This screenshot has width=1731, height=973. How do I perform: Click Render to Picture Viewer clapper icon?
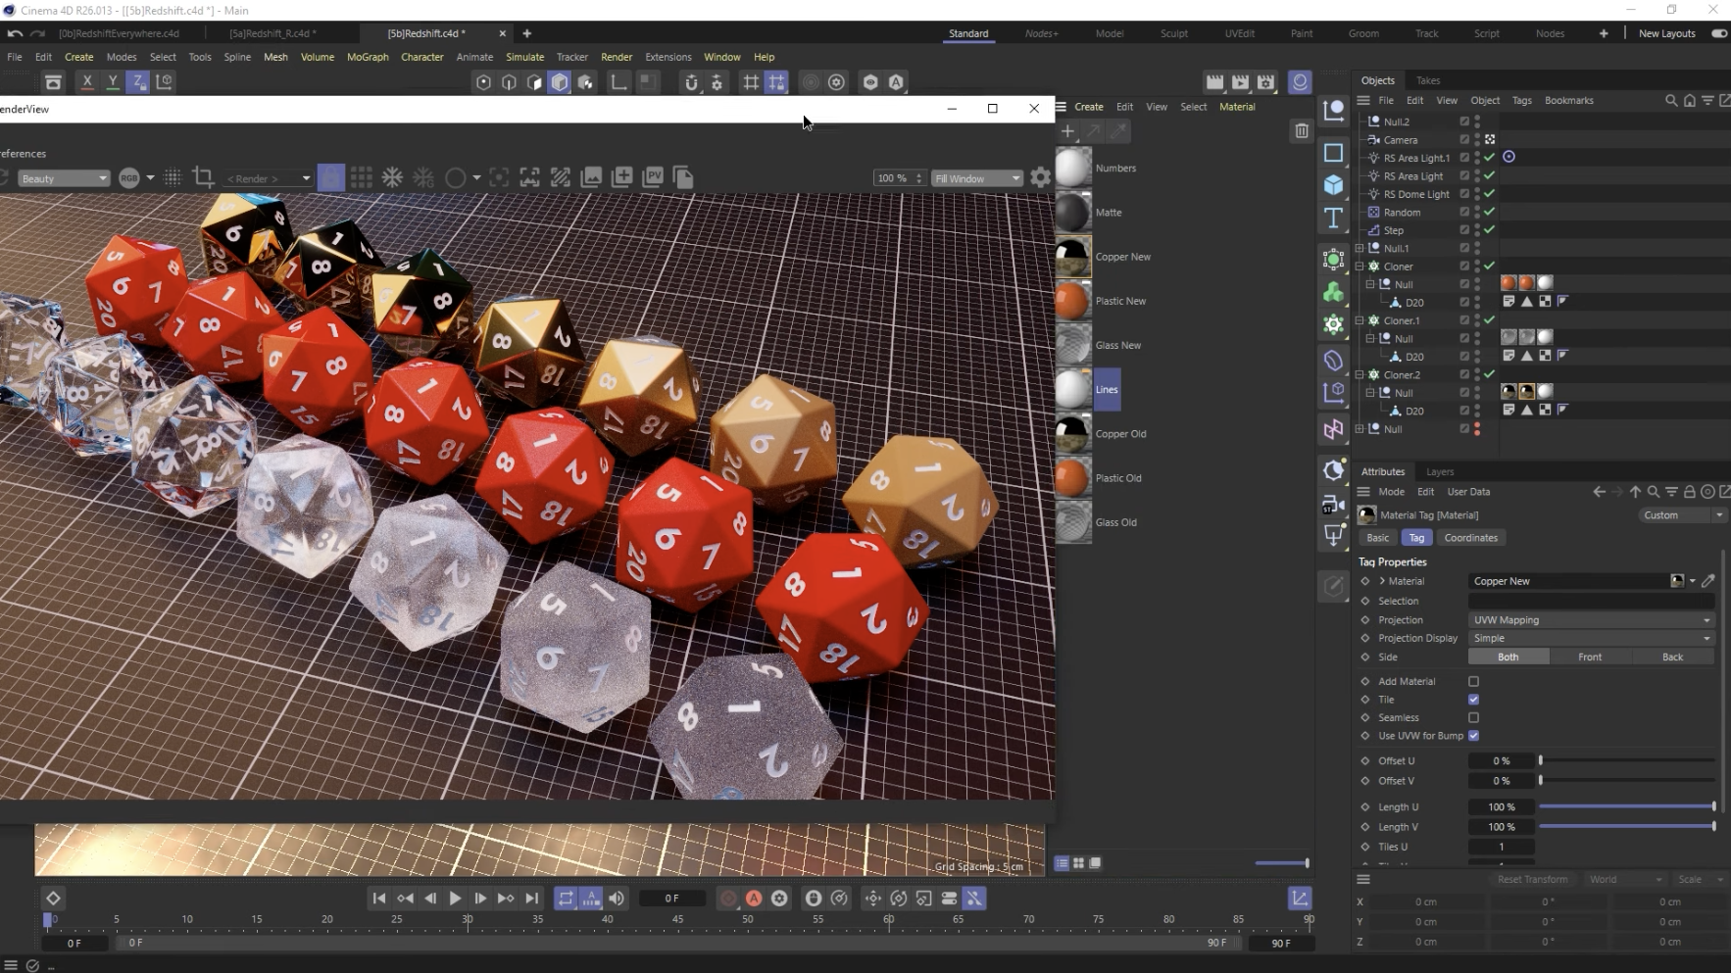pos(1240,82)
